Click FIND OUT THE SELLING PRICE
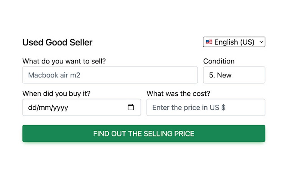 tap(143, 133)
